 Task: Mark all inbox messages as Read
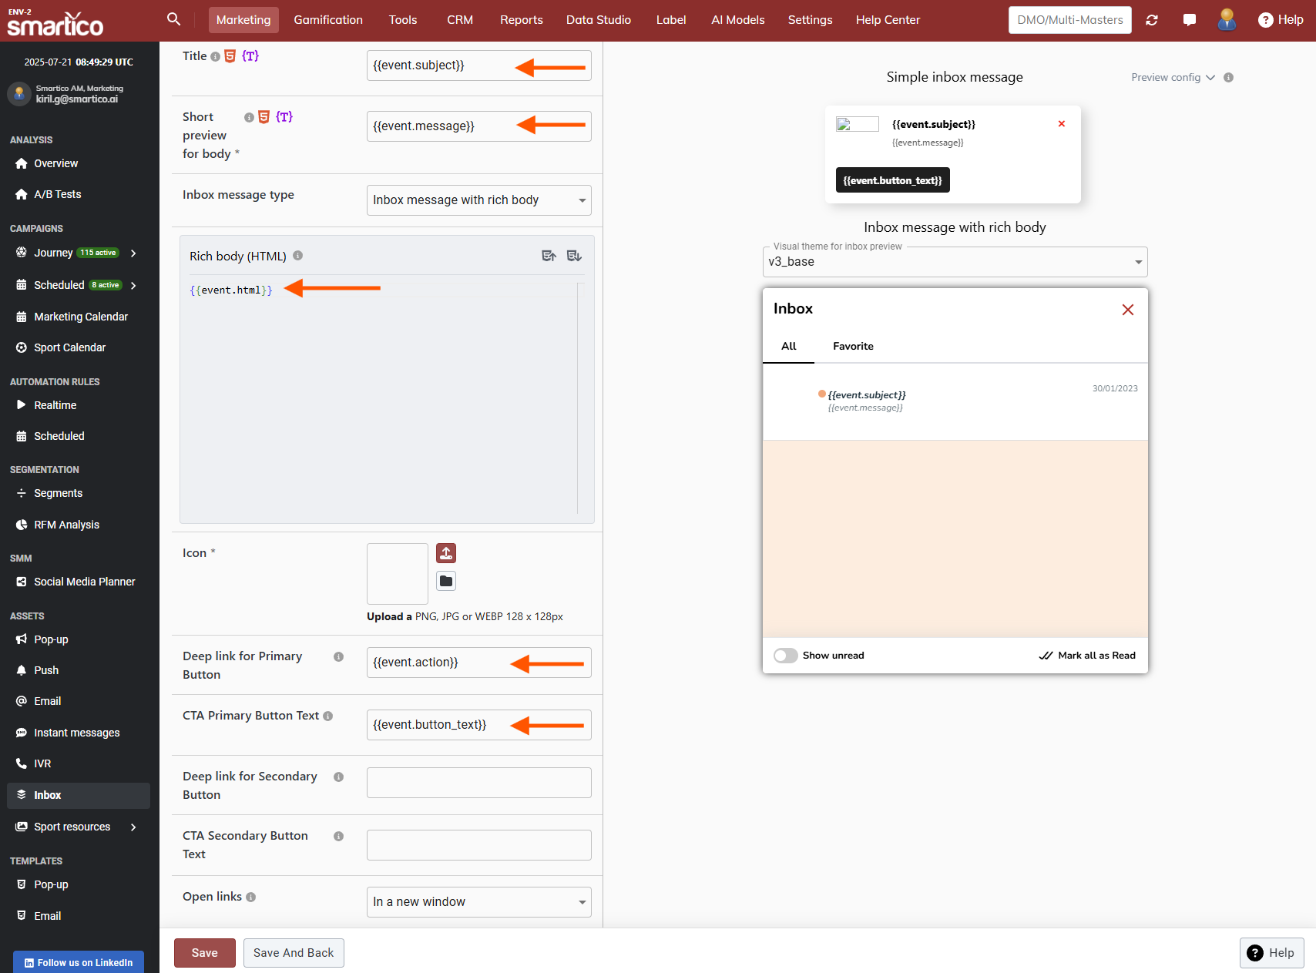[1087, 656]
